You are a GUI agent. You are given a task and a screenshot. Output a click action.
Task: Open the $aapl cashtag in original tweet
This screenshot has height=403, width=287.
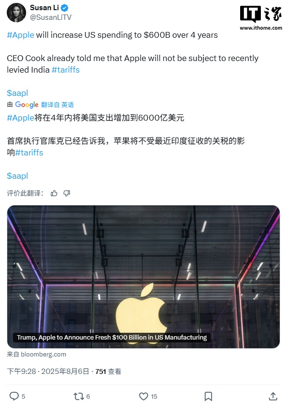click(17, 93)
